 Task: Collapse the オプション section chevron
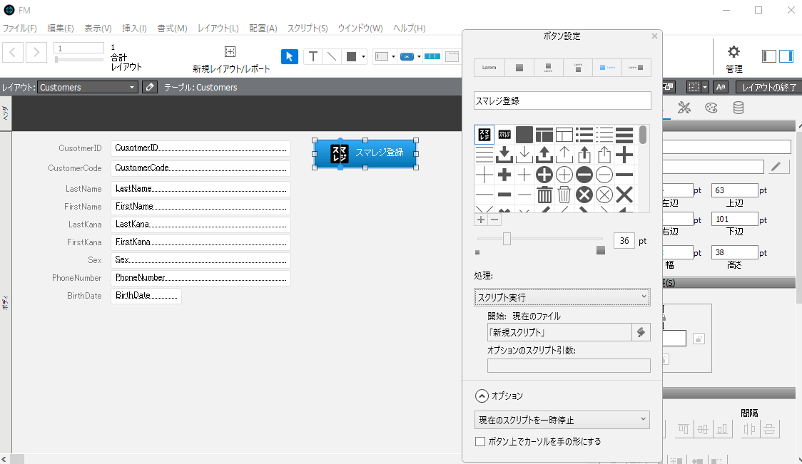coord(482,396)
